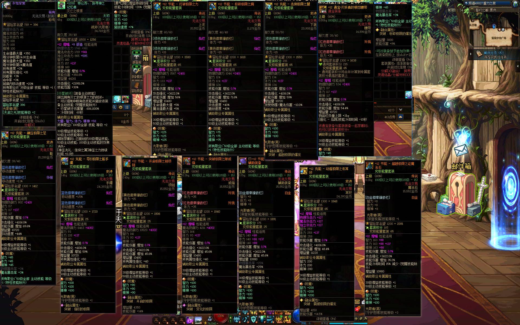Click the inventory list-view sort icon
The image size is (520, 325).
[x=126, y=108]
